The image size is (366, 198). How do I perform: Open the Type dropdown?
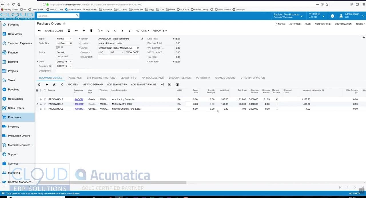(x=71, y=39)
